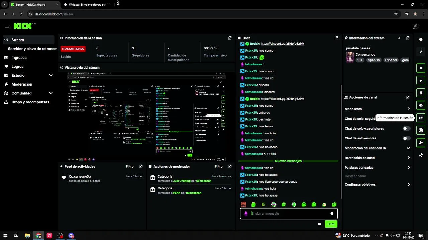
Task: Click the three-dots icon under the sidebar wrench
Action: click(x=421, y=155)
